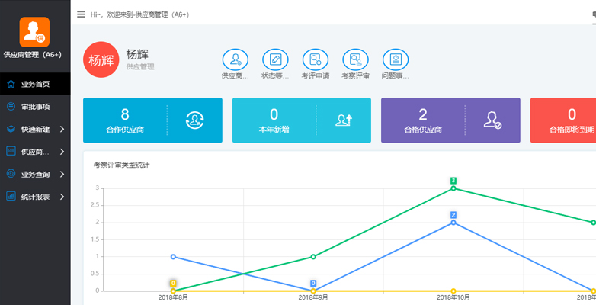Open the 供应商 shortcut icon beside the avatar
This screenshot has height=305, width=596.
pos(235,59)
